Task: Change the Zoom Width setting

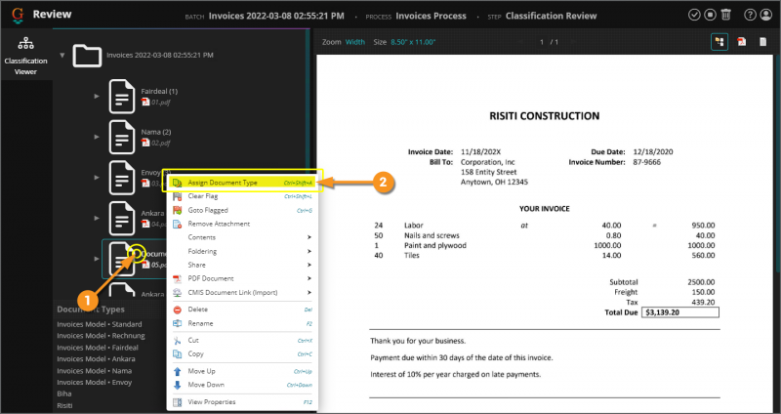Action: pos(355,42)
